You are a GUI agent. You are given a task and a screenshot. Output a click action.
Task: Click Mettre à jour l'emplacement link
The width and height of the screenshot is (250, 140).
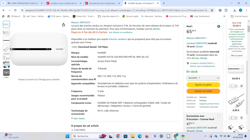tap(202, 66)
